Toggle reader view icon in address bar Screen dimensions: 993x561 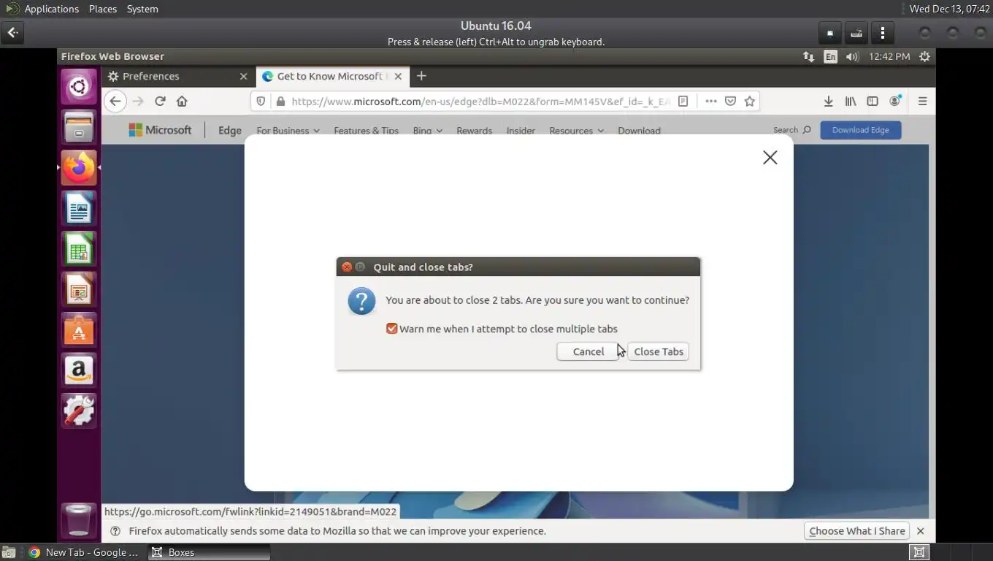coord(683,102)
